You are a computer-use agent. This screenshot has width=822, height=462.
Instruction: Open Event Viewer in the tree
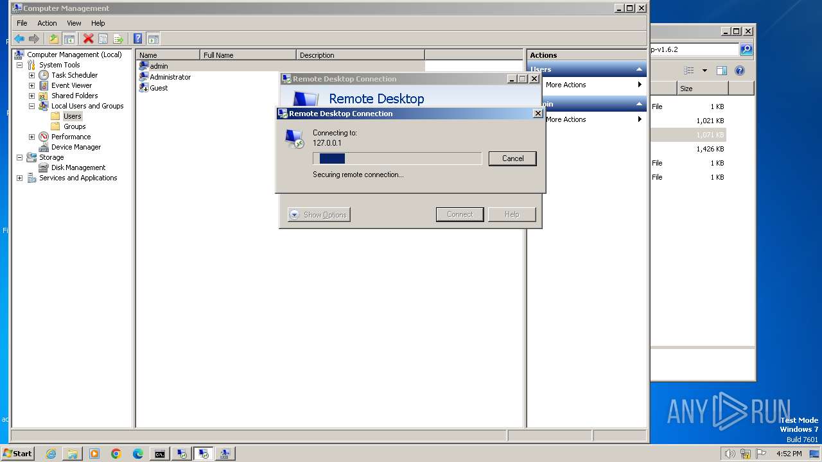(71, 85)
